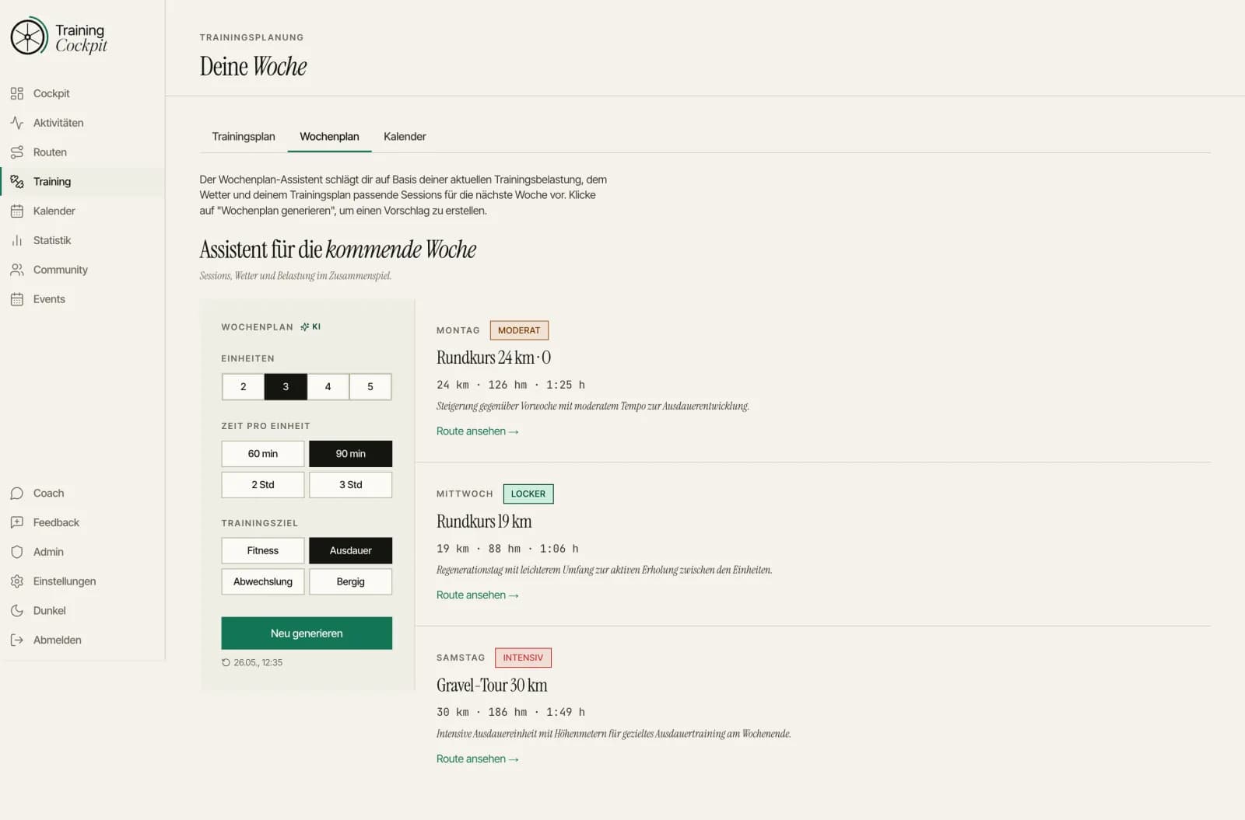Click the Statistik bar chart icon
The width and height of the screenshot is (1245, 820).
17,240
